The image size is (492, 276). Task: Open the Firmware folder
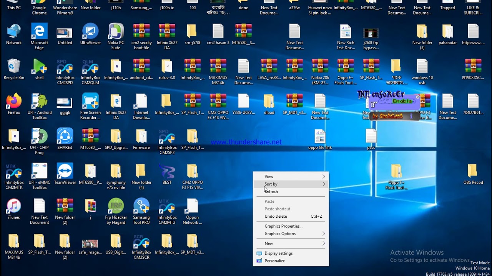tap(141, 136)
